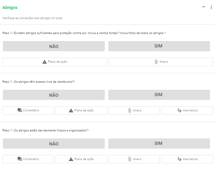215x169 pixels.
Task: Collapse the Abrigos section with chevron
Action: click(x=204, y=7)
